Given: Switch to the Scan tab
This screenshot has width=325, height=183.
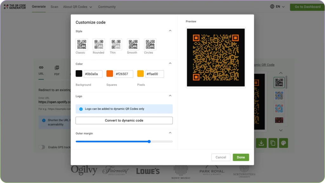Looking at the screenshot, I should (x=54, y=6).
